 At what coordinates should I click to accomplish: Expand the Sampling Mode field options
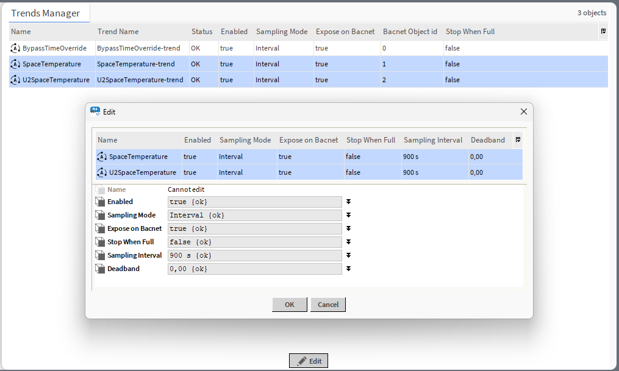pyautogui.click(x=348, y=215)
